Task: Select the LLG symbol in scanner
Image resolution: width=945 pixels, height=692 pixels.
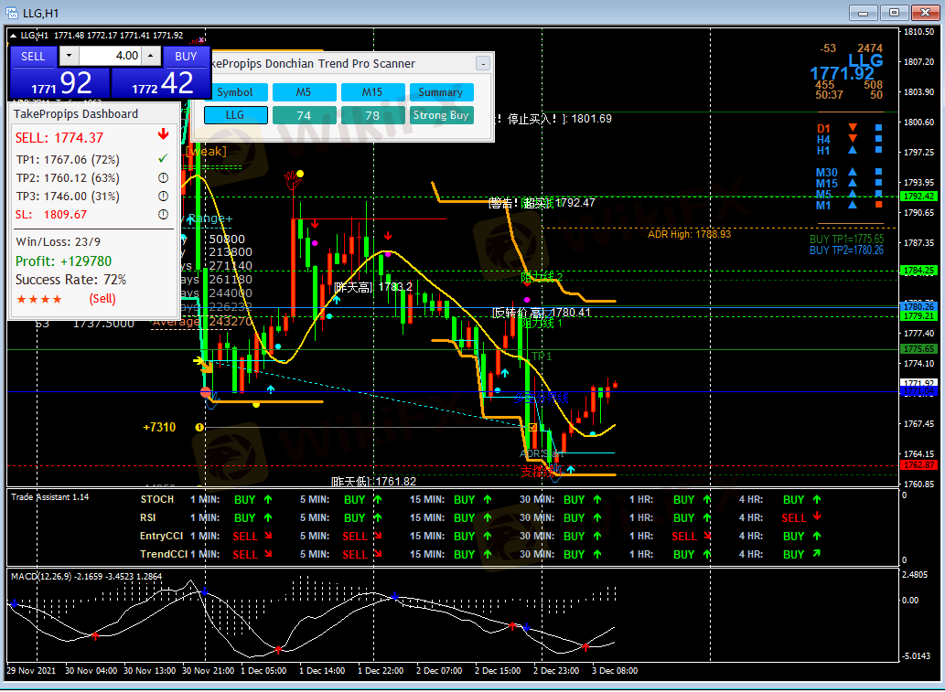Action: click(x=235, y=115)
